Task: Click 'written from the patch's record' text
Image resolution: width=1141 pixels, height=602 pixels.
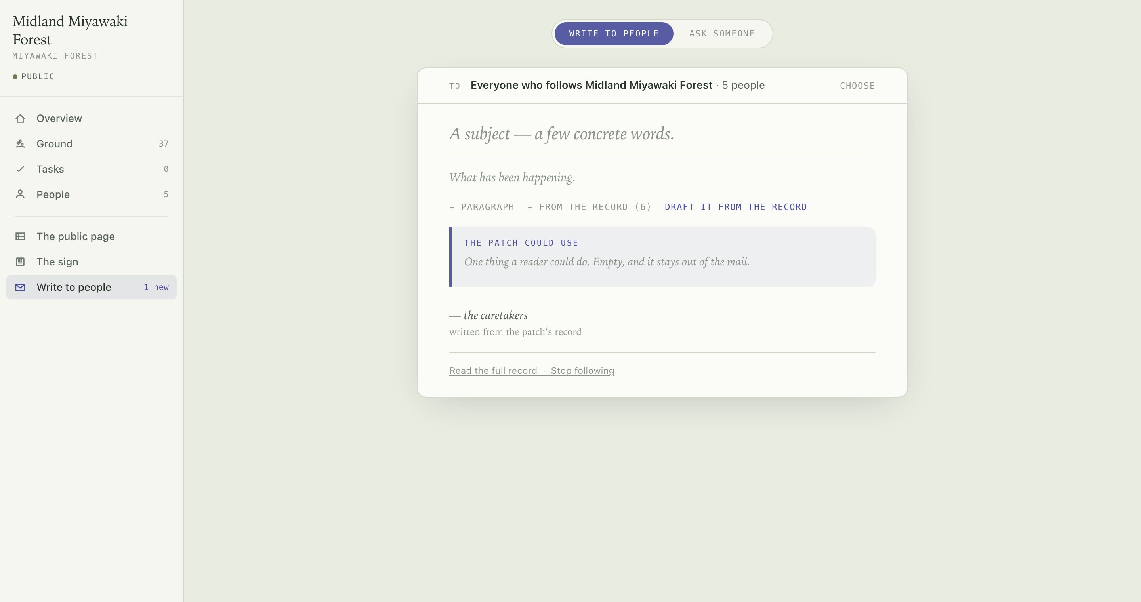Action: [515, 332]
